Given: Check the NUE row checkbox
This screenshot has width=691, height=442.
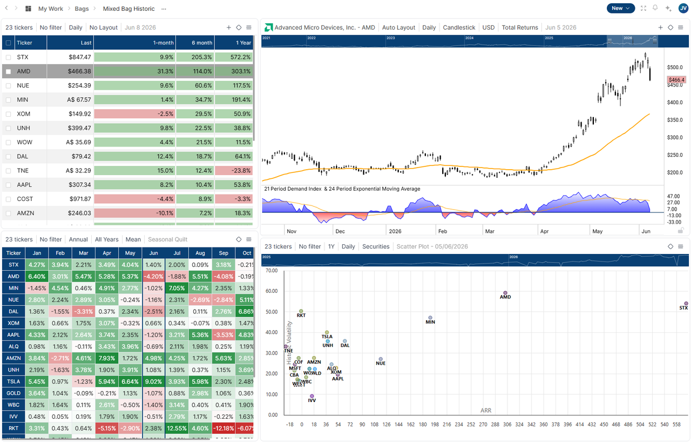Looking at the screenshot, I should tap(8, 85).
